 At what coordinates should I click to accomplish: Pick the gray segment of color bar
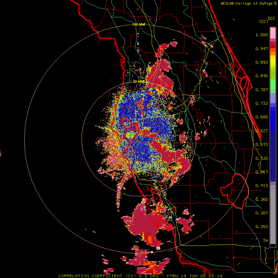[x=273, y=215]
